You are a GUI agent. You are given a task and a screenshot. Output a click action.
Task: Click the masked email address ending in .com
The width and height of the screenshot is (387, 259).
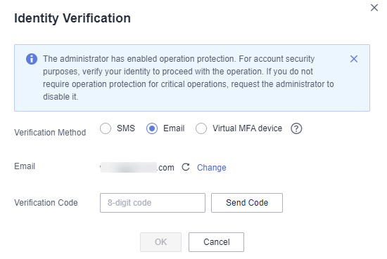137,168
